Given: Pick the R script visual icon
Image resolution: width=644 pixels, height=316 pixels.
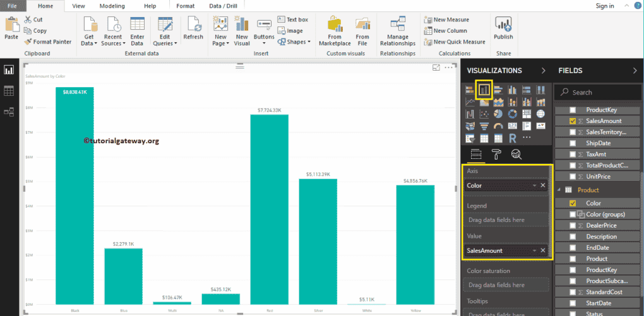Looking at the screenshot, I should (512, 138).
